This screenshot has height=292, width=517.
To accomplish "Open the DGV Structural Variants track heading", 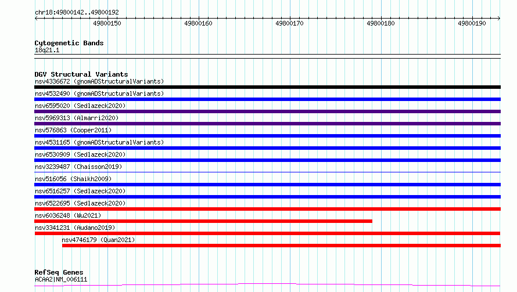I will (x=81, y=74).
